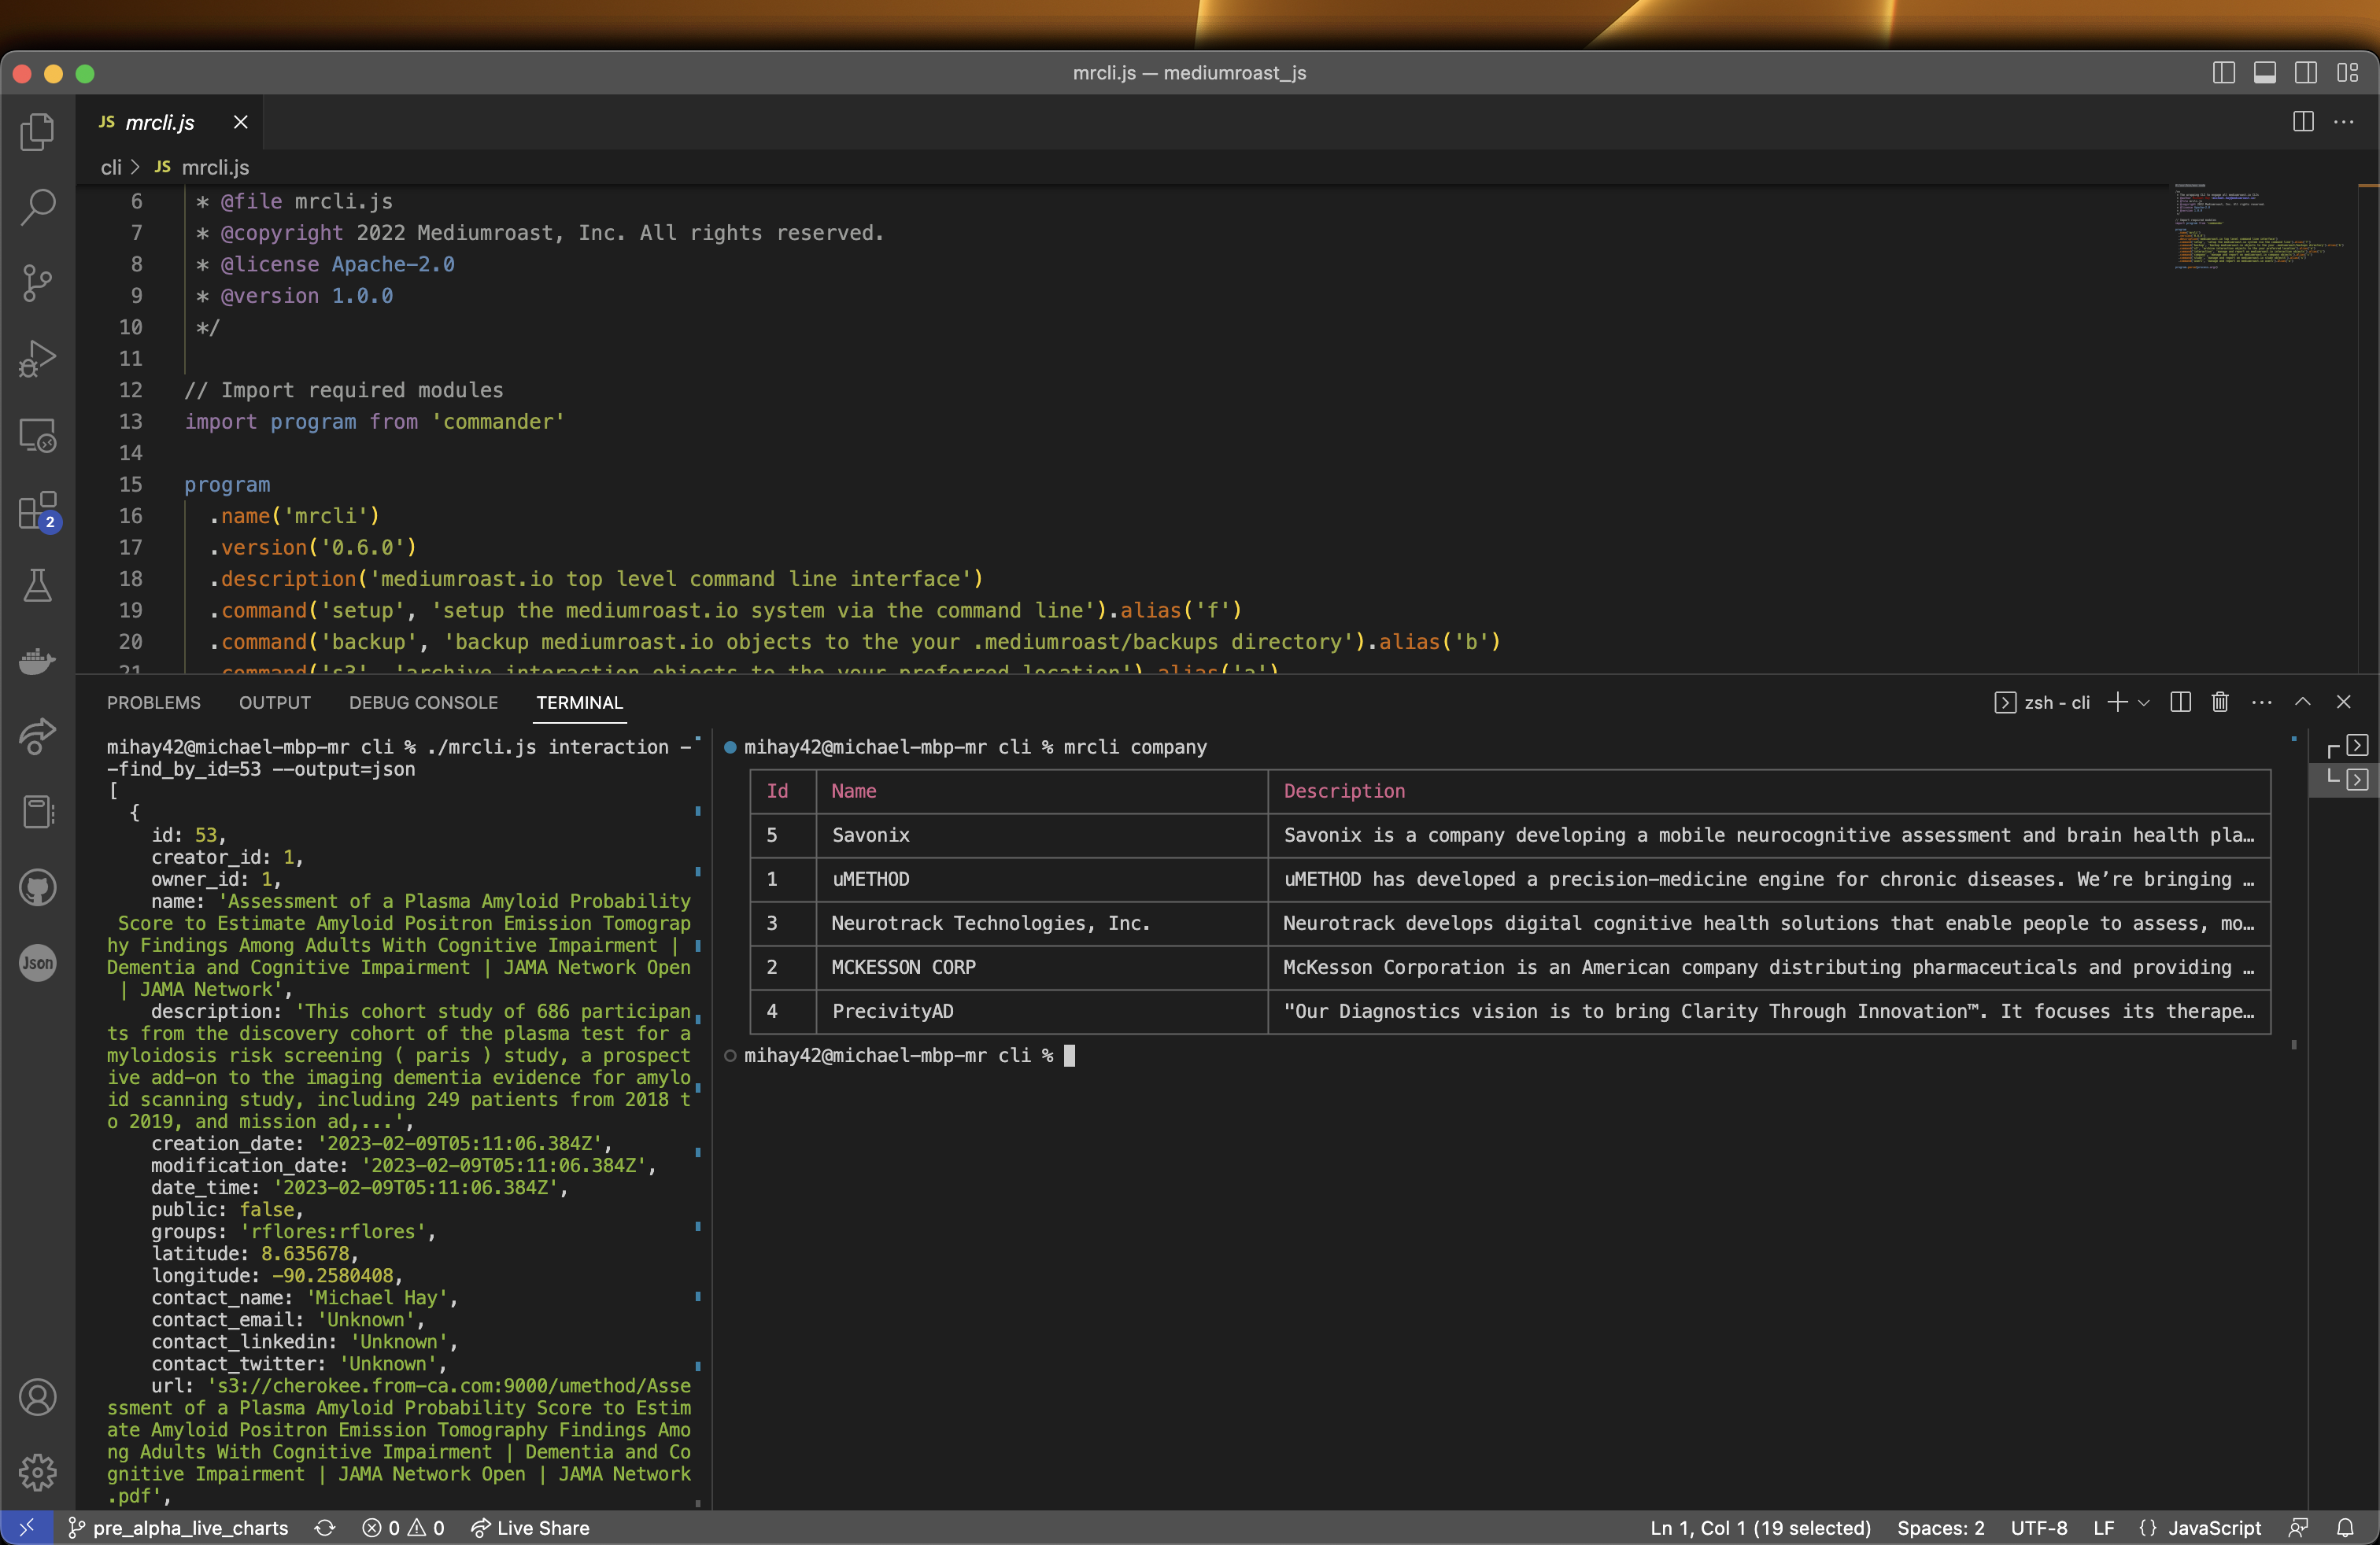Kill the zsh terminal with trash icon
Image resolution: width=2380 pixels, height=1545 pixels.
pyautogui.click(x=2219, y=702)
